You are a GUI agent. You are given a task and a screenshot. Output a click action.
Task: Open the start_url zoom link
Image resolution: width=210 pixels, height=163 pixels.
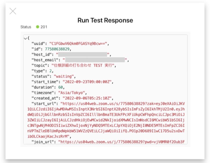[x=106, y=120]
